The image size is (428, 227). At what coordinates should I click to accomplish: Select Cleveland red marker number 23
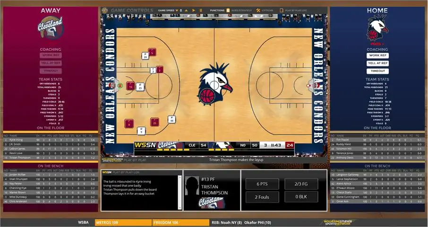point(154,122)
